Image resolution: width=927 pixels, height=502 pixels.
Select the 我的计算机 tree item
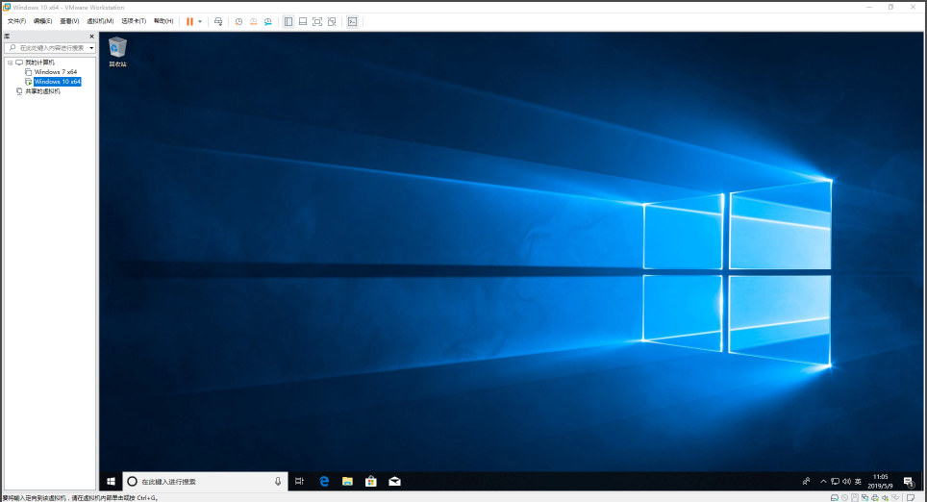(x=39, y=63)
